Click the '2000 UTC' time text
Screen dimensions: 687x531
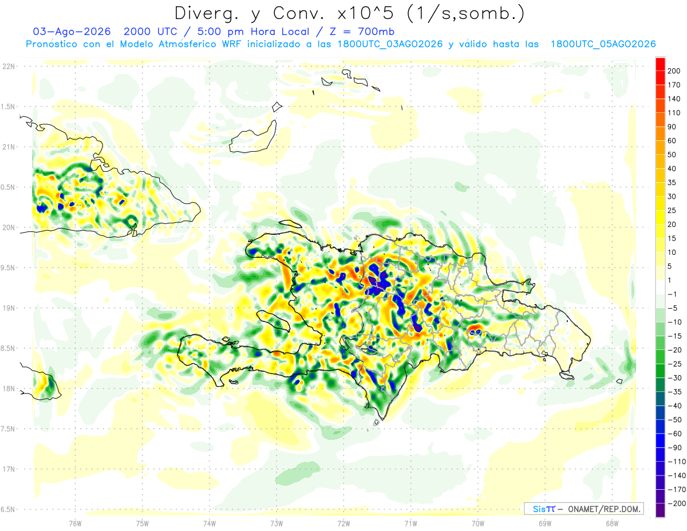tap(150, 32)
